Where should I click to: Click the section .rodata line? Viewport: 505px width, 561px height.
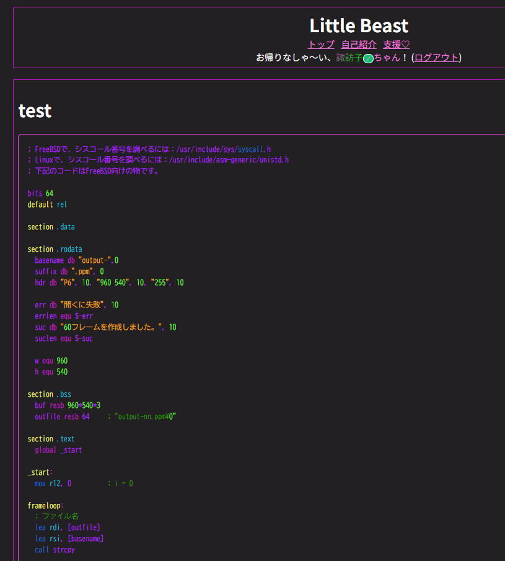[x=55, y=249]
